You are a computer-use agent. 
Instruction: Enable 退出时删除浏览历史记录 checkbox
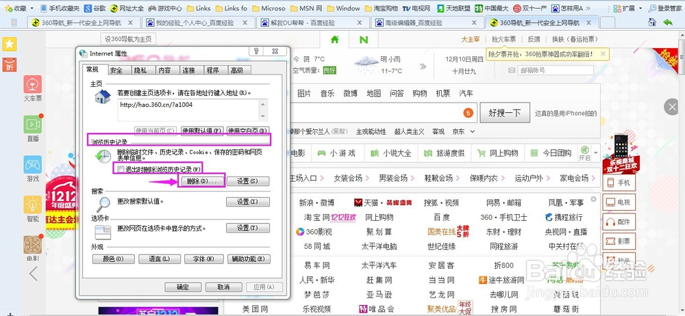(x=121, y=169)
